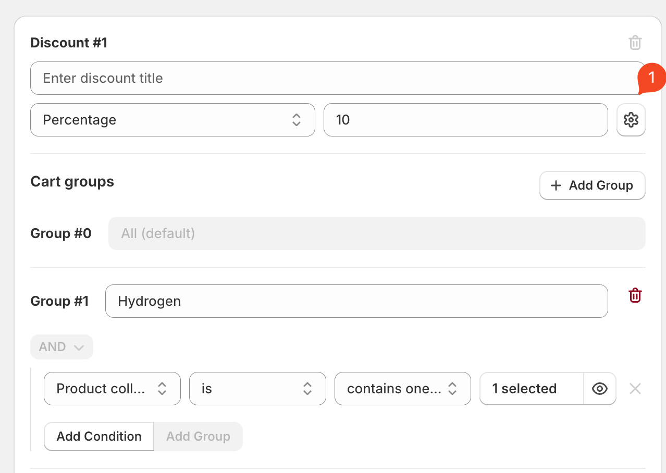Delete Group #1 using the red trash icon

(635, 295)
